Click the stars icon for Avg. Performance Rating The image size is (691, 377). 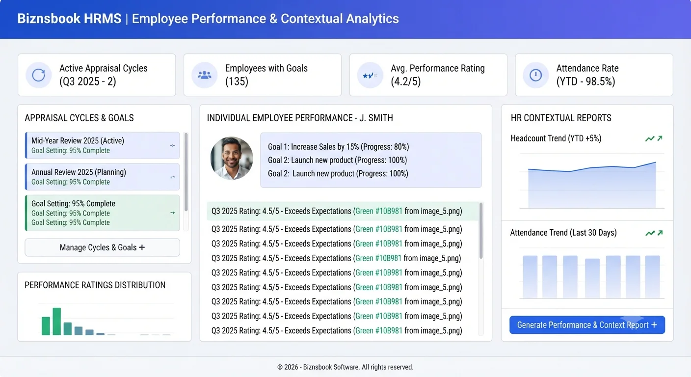tap(370, 75)
